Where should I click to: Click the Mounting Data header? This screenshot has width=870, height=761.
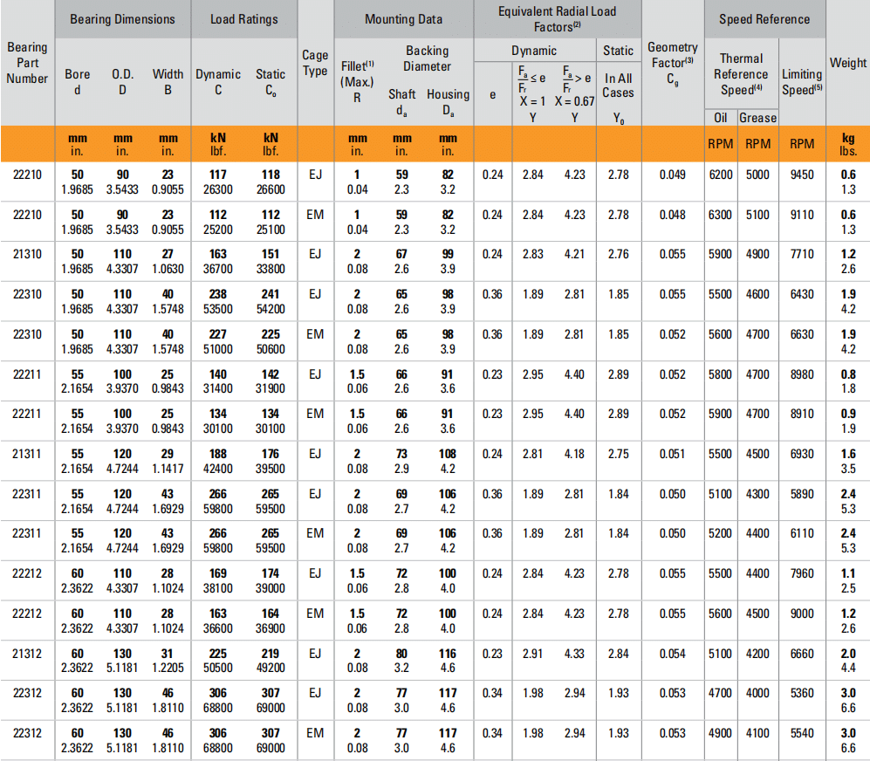pyautogui.click(x=403, y=19)
